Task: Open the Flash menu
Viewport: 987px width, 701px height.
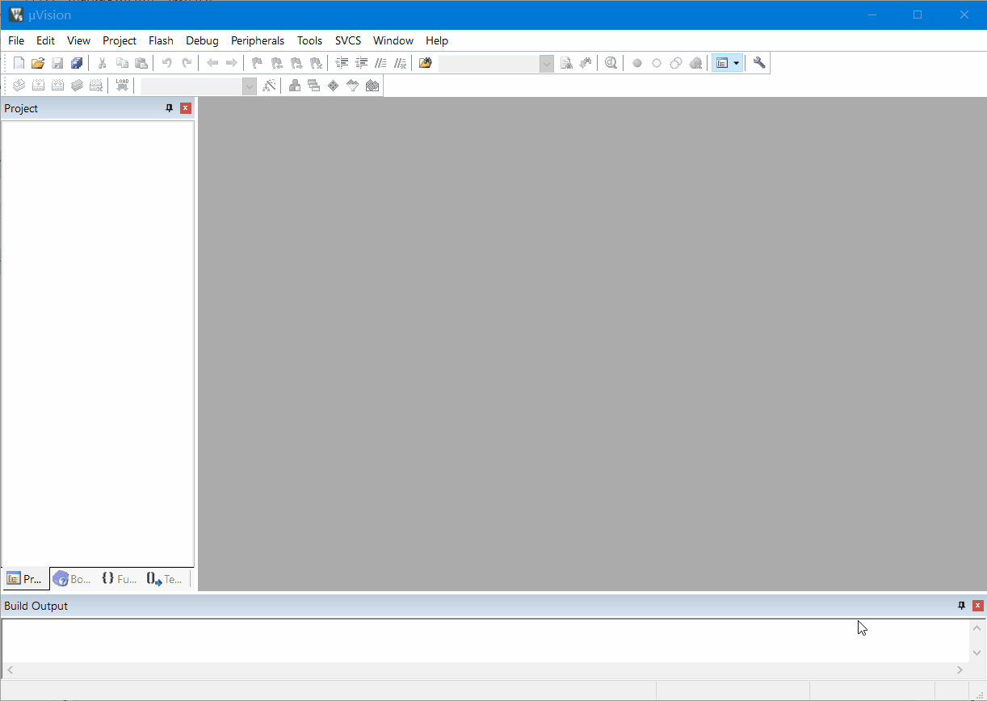Action: (x=161, y=40)
